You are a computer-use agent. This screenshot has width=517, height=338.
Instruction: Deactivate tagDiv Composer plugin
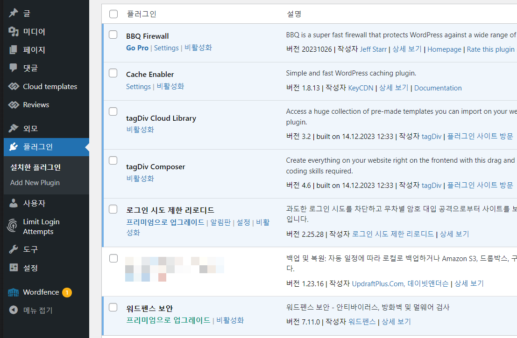tap(140, 179)
